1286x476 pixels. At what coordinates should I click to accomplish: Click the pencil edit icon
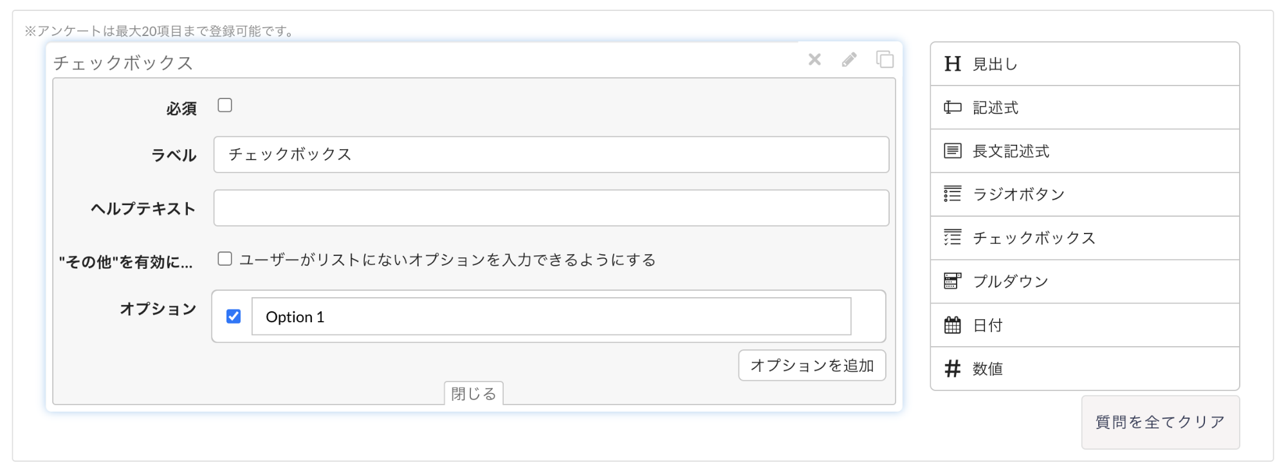(849, 60)
